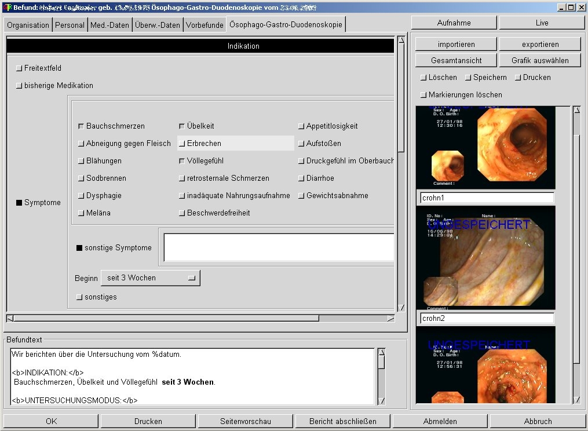Click the Aufnahme button
Screen dimensions: 588x431
point(454,23)
